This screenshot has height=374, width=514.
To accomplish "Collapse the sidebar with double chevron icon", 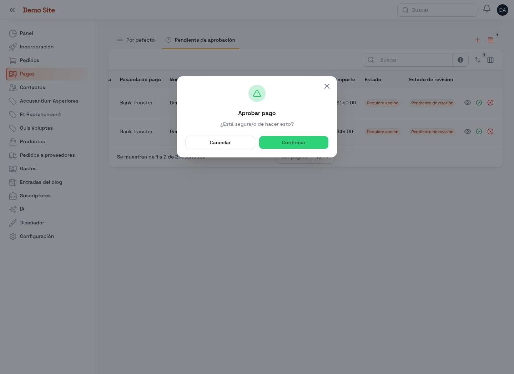I will pos(12,10).
